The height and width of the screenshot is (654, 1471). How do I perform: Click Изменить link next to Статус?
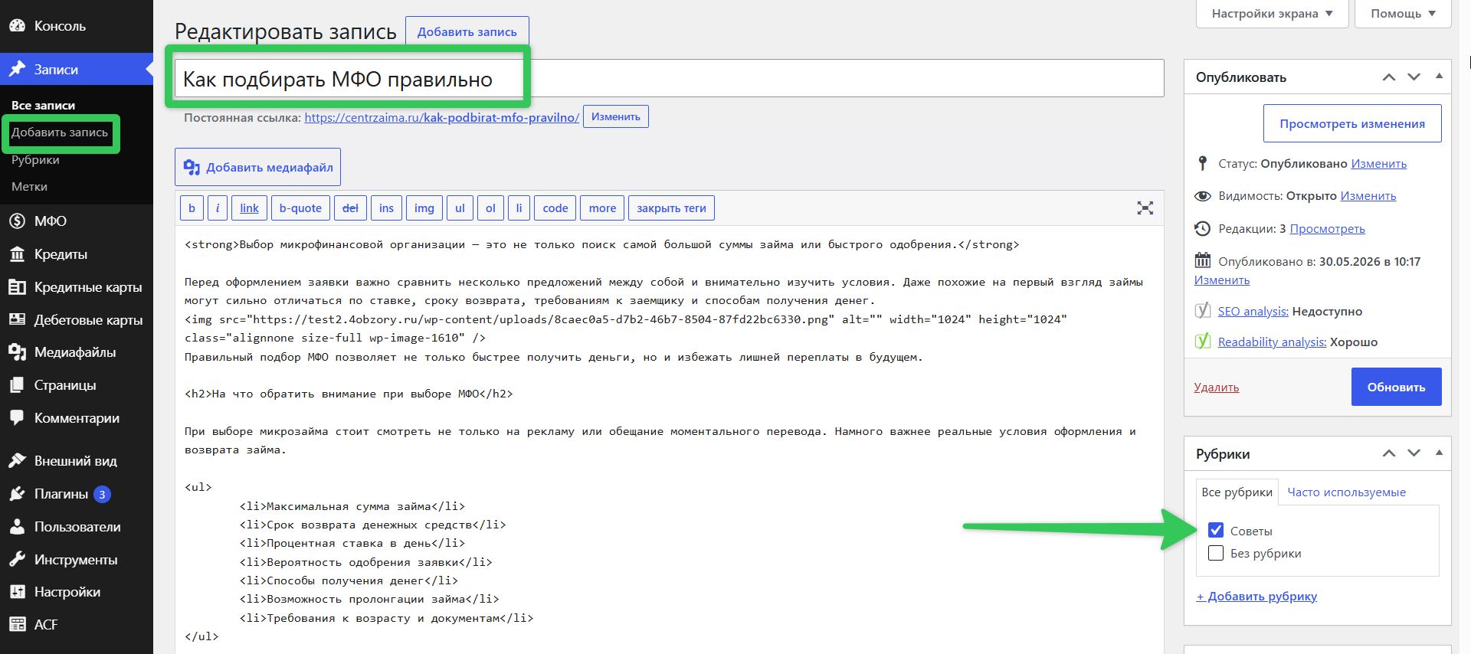[1378, 163]
